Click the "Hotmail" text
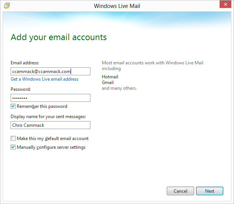This screenshot has height=204, width=234. pos(110,77)
